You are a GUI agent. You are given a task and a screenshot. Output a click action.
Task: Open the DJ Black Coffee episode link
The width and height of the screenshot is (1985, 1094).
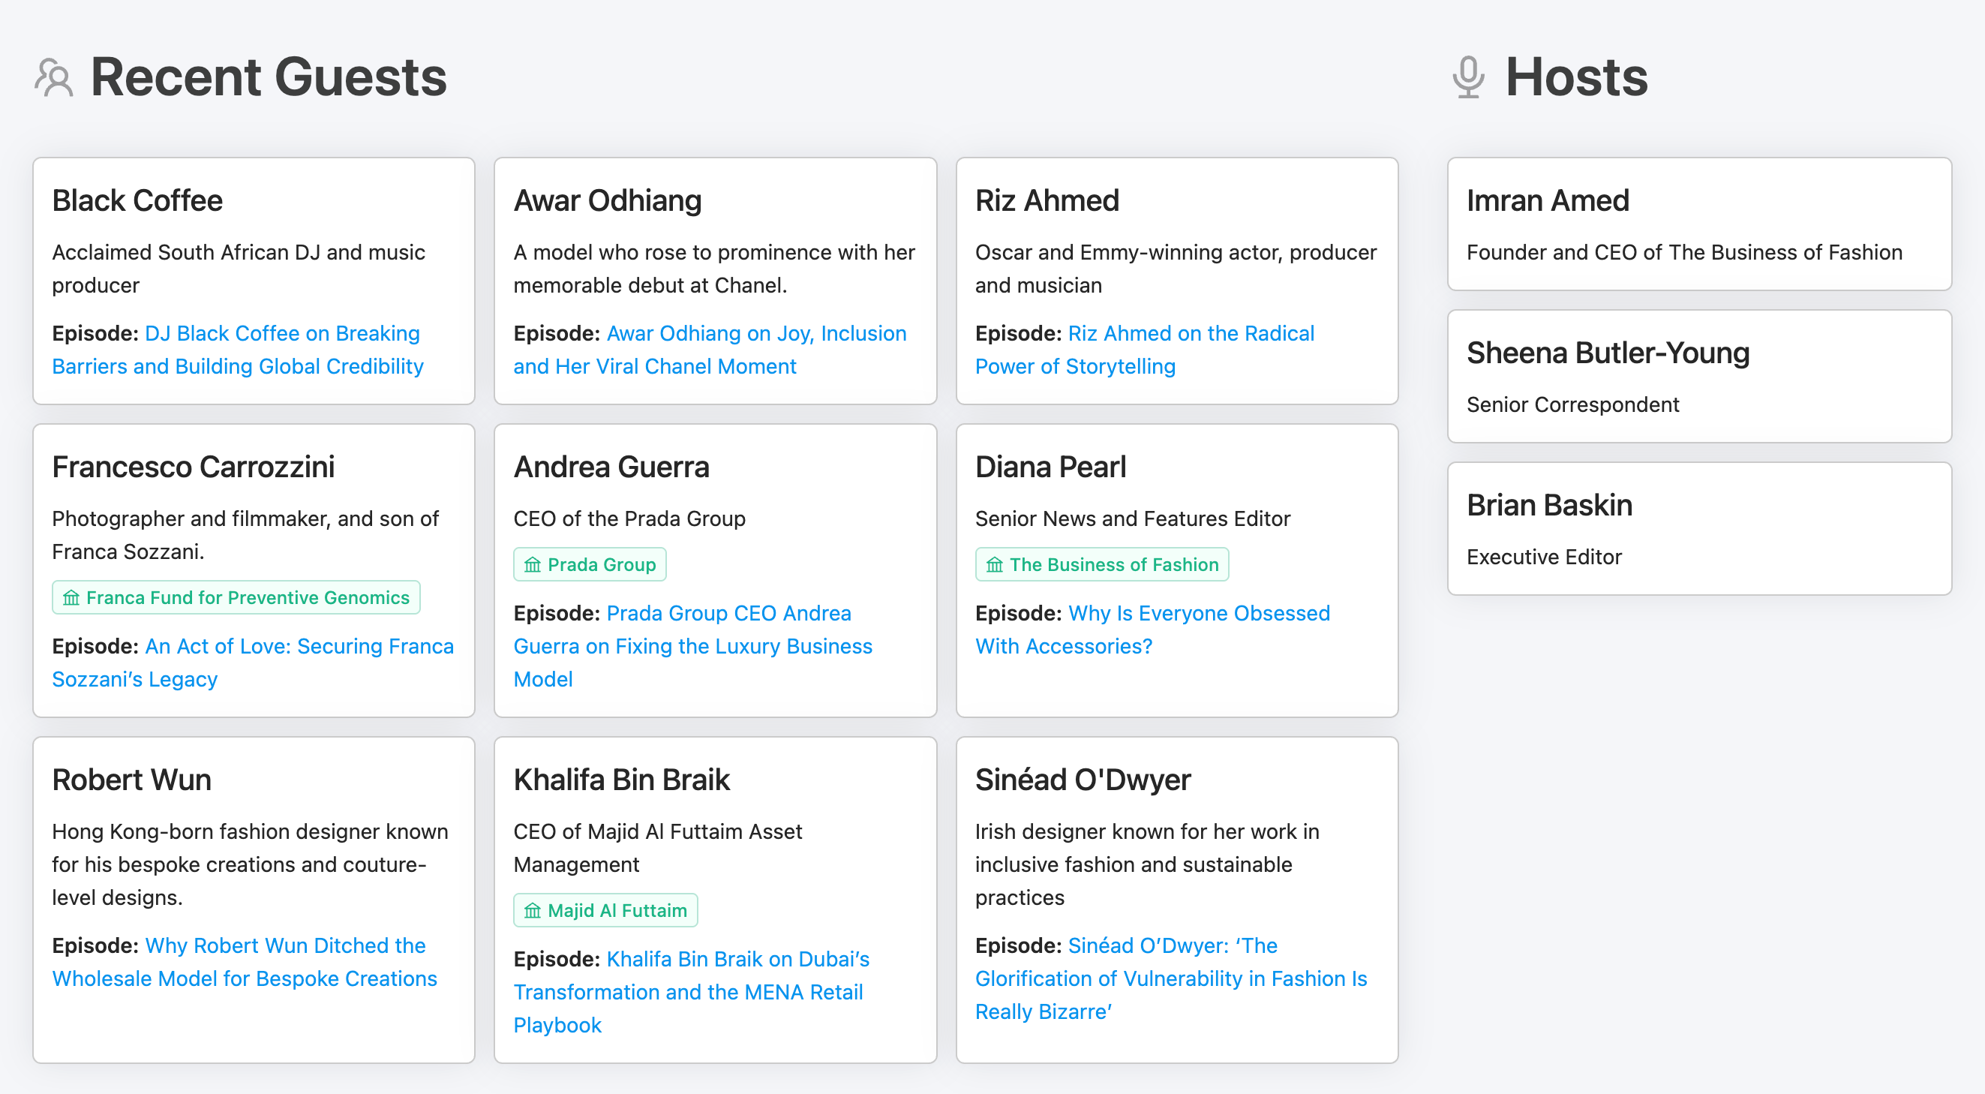pyautogui.click(x=282, y=334)
